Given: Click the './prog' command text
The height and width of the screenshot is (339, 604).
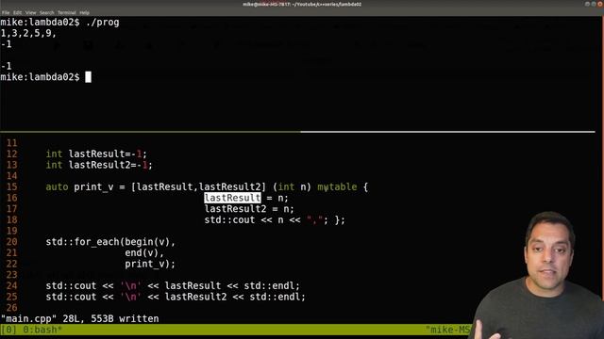Looking at the screenshot, I should pos(103,23).
